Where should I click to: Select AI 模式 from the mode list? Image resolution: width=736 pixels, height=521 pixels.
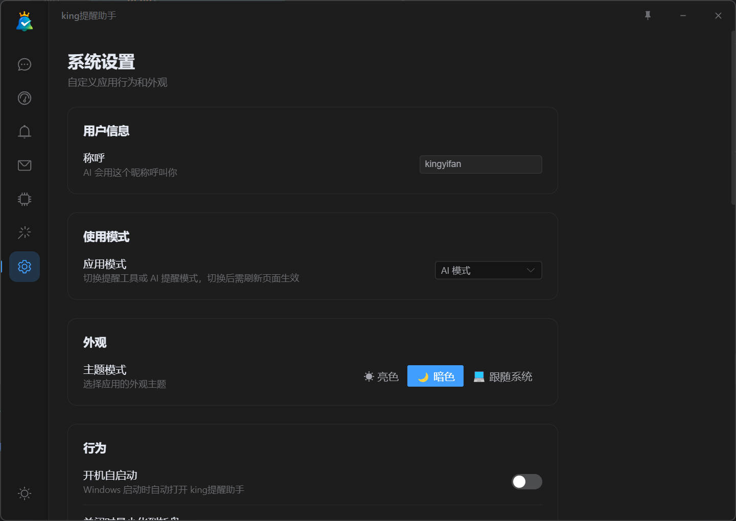[x=488, y=270]
